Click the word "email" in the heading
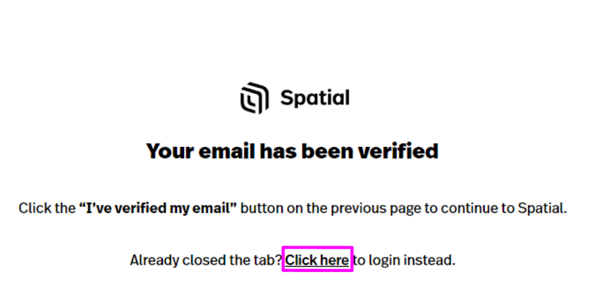This screenshot has height=304, width=595. [x=227, y=151]
